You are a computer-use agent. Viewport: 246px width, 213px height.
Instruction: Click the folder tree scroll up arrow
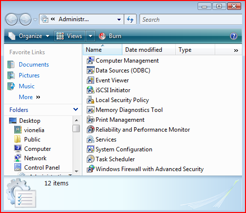(x=76, y=120)
